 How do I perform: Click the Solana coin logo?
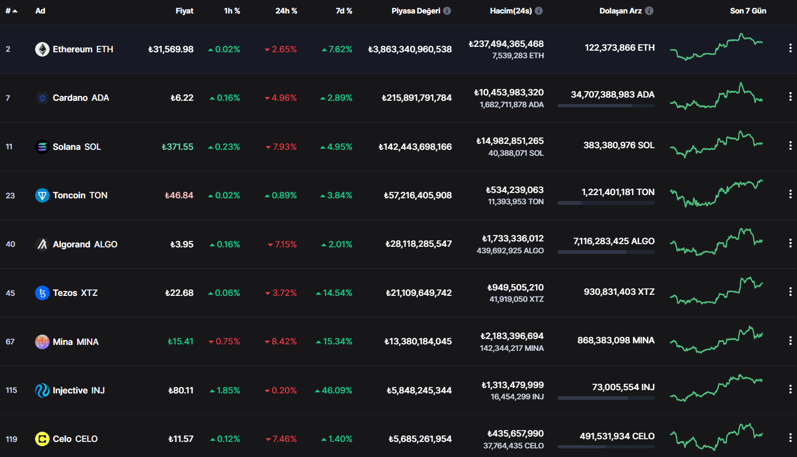tap(42, 147)
